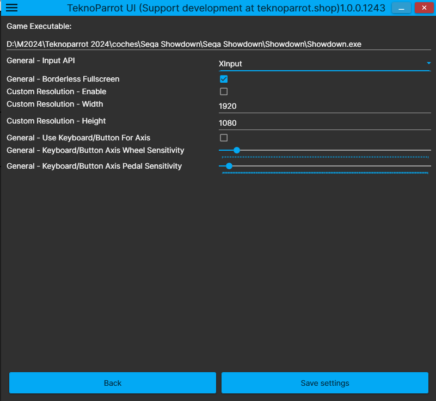Click the Game Executable label
The width and height of the screenshot is (436, 401).
click(39, 26)
